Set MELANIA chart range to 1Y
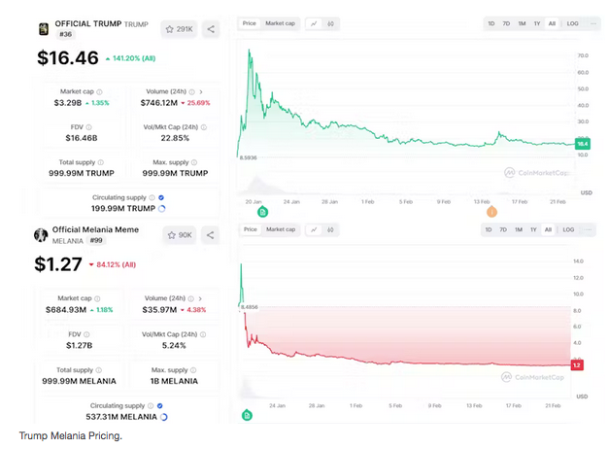The width and height of the screenshot is (608, 449). click(533, 229)
